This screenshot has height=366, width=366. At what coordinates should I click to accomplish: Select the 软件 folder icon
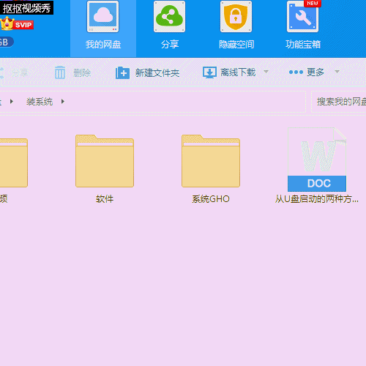click(105, 161)
